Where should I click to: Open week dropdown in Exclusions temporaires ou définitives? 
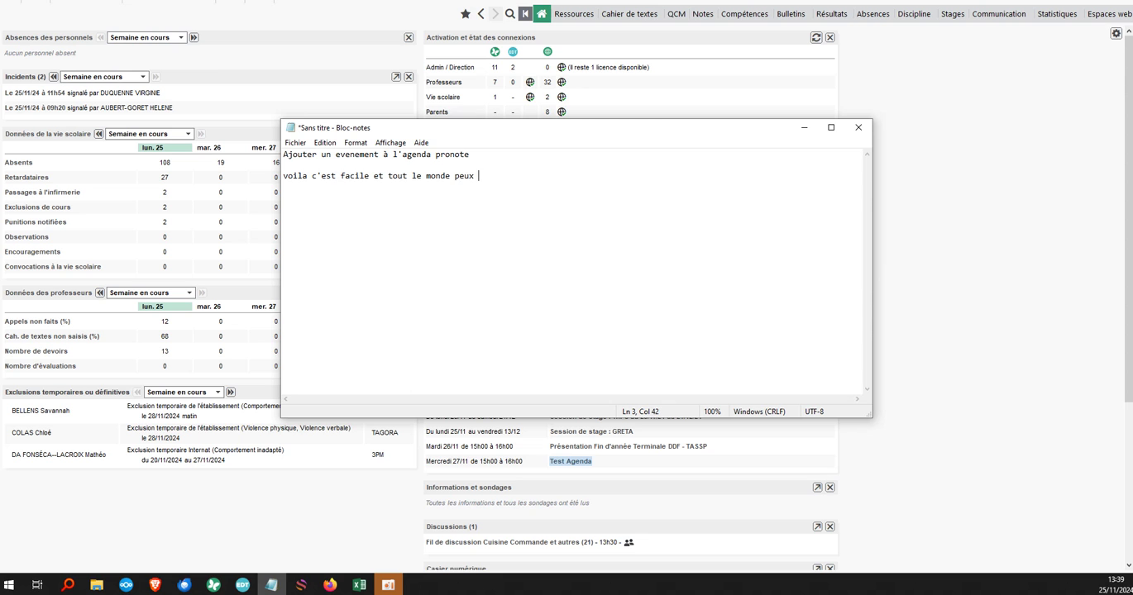[x=184, y=393]
